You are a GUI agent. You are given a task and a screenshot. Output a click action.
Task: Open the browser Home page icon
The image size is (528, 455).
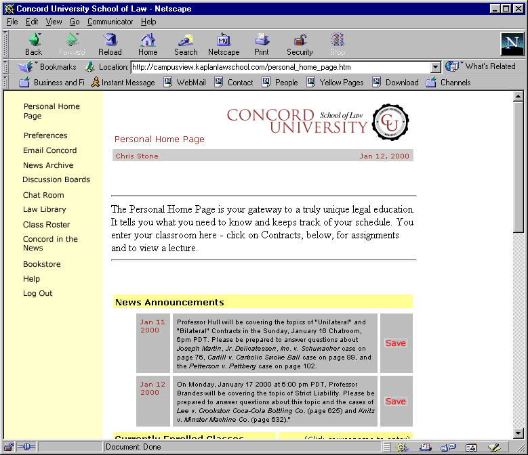[x=148, y=44]
